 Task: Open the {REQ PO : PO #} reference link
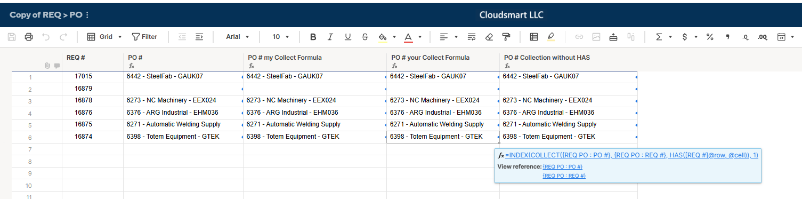point(563,167)
